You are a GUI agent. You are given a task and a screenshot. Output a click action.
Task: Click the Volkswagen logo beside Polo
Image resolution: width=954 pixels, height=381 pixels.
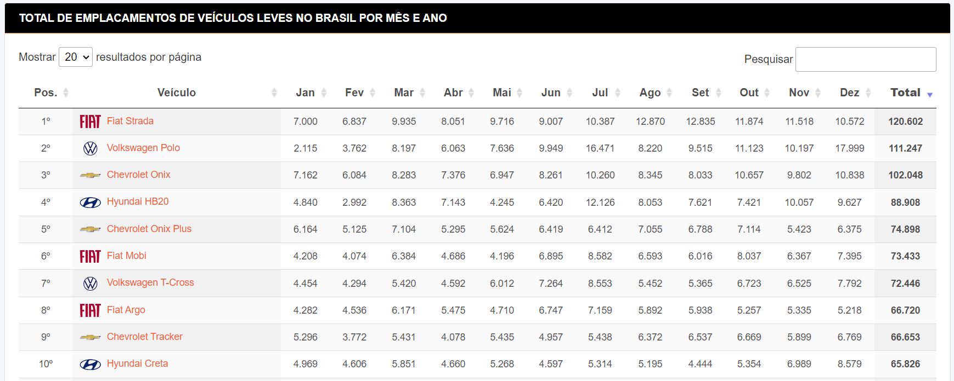pyautogui.click(x=90, y=148)
